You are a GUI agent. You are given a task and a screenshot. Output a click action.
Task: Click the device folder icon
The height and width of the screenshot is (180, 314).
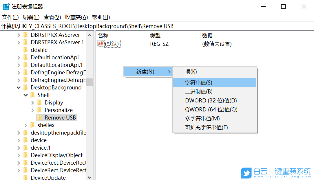(25, 140)
